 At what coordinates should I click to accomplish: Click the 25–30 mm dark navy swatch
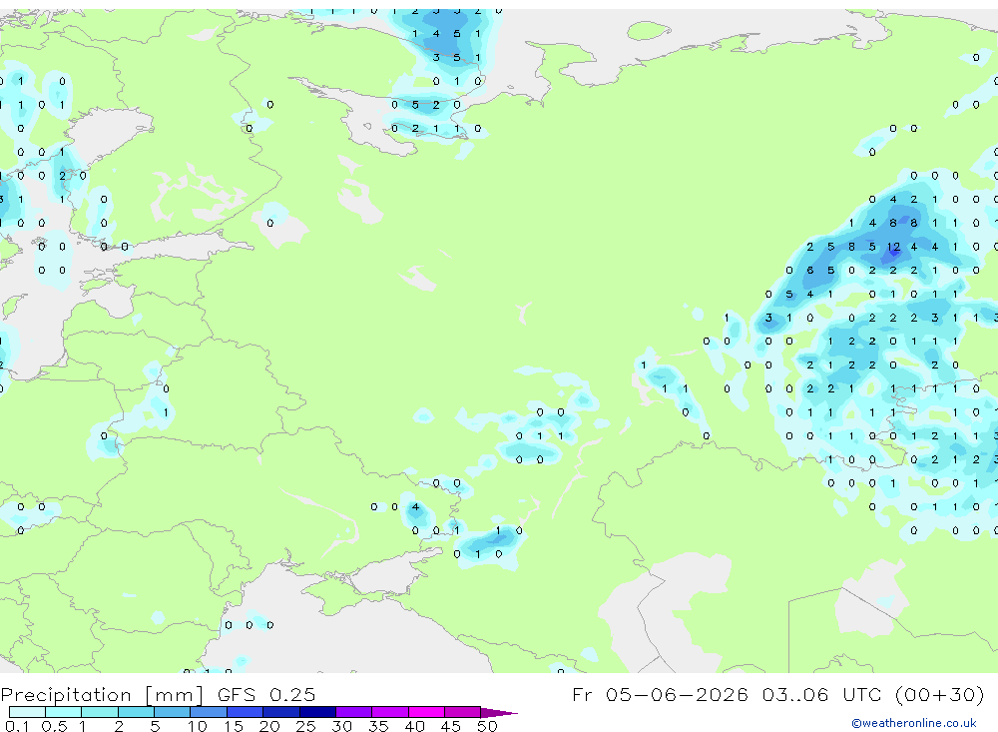pos(317,712)
